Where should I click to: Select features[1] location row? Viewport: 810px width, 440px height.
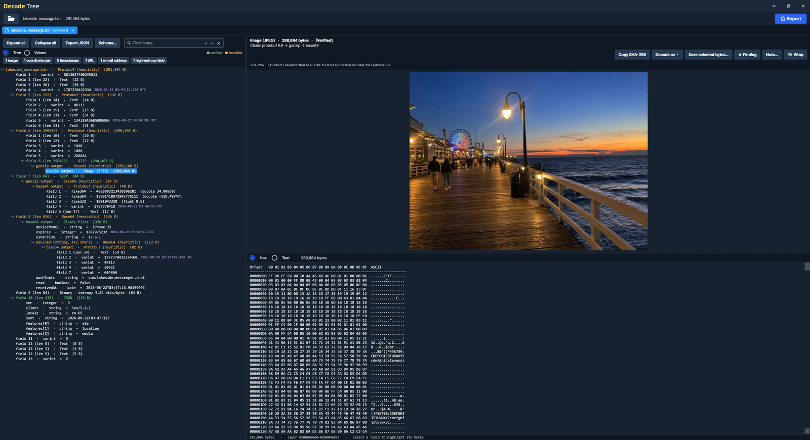62,328
